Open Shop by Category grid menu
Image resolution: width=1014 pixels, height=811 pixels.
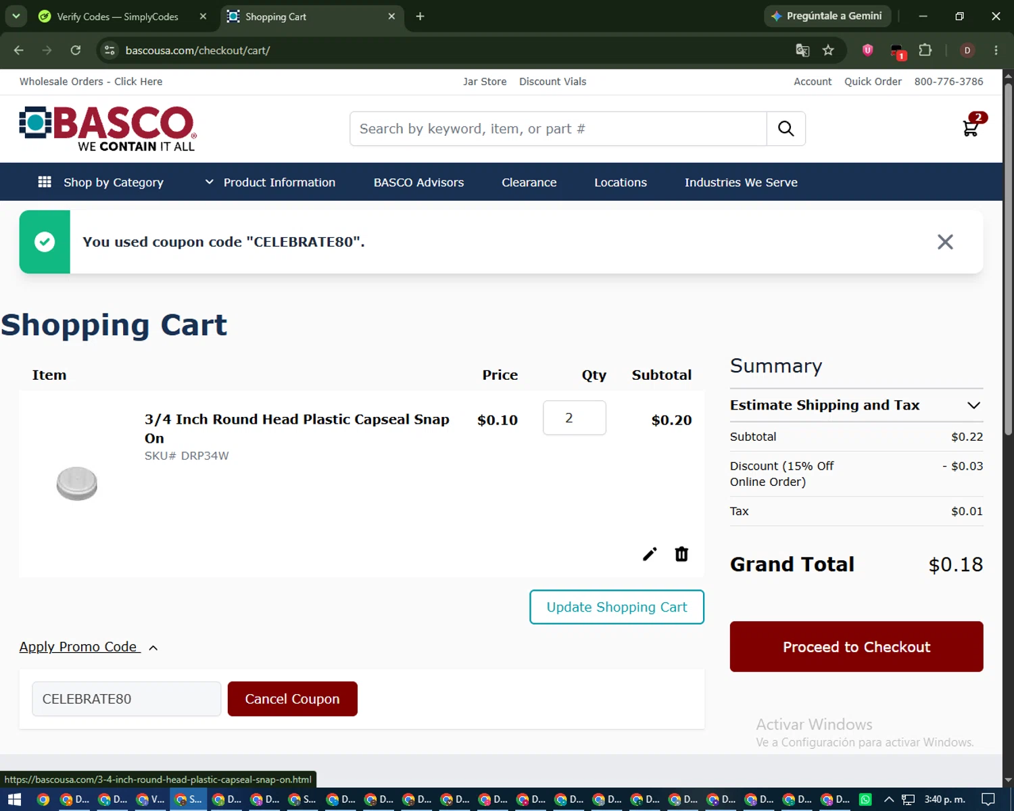pyautogui.click(x=101, y=182)
